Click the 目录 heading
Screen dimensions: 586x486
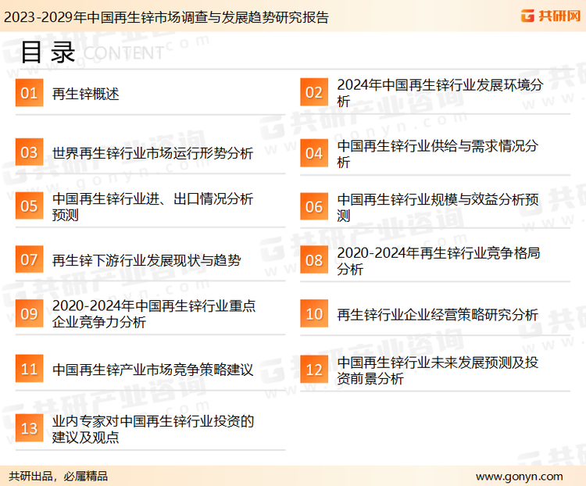[48, 52]
